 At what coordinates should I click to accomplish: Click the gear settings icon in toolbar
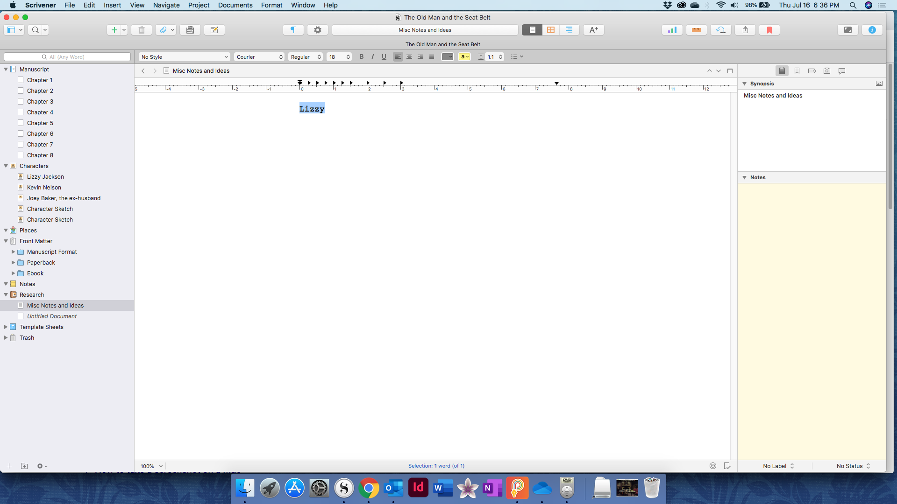point(318,30)
